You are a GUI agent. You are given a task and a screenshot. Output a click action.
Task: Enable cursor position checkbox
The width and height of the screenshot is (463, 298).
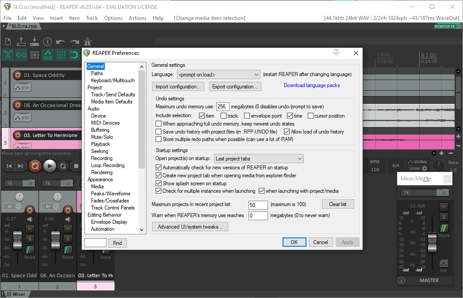click(310, 116)
